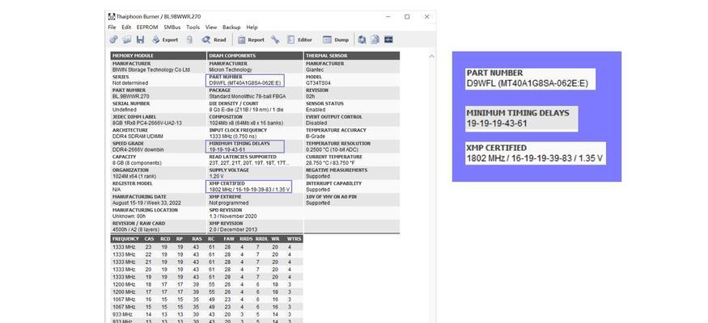Image resolution: width=708 pixels, height=323 pixels.
Task: Click the WTRS column header
Action: [294, 239]
